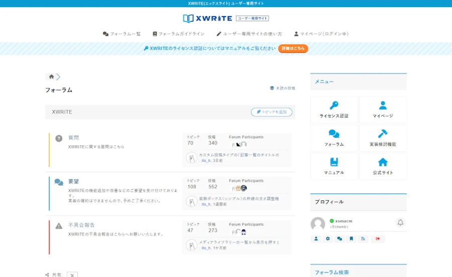Share page via X button
This screenshot has width=452, height=277.
click(x=72, y=275)
